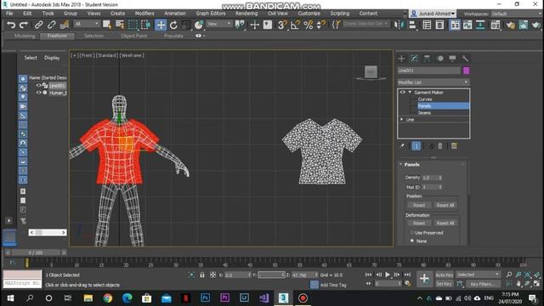Click Reset under Deformation
Image resolution: width=544 pixels, height=306 pixels.
(x=419, y=223)
